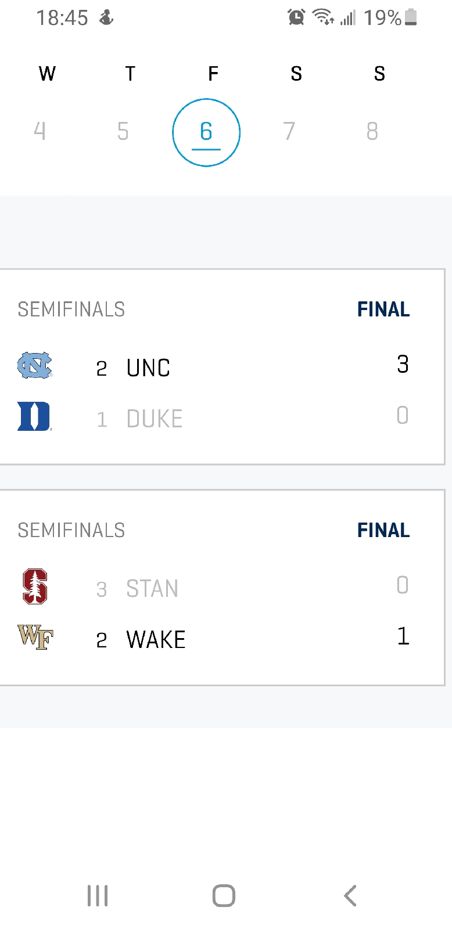Tap FINAL status of UNC-Duke game

383,309
